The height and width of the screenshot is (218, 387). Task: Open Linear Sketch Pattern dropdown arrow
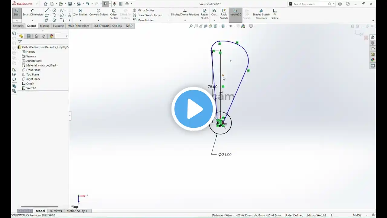click(168, 15)
